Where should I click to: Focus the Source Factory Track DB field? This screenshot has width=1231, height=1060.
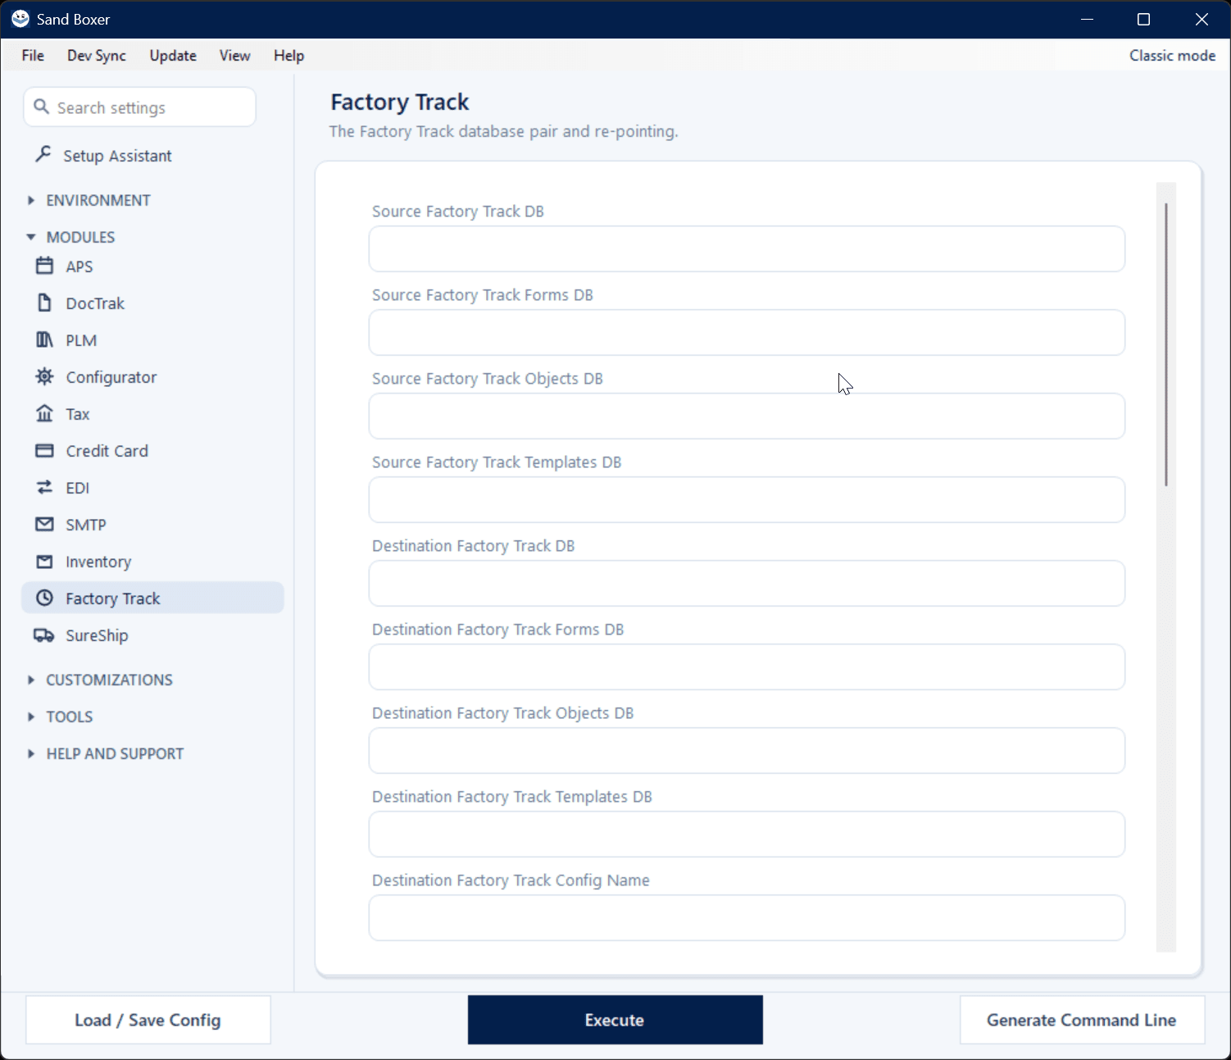(747, 249)
